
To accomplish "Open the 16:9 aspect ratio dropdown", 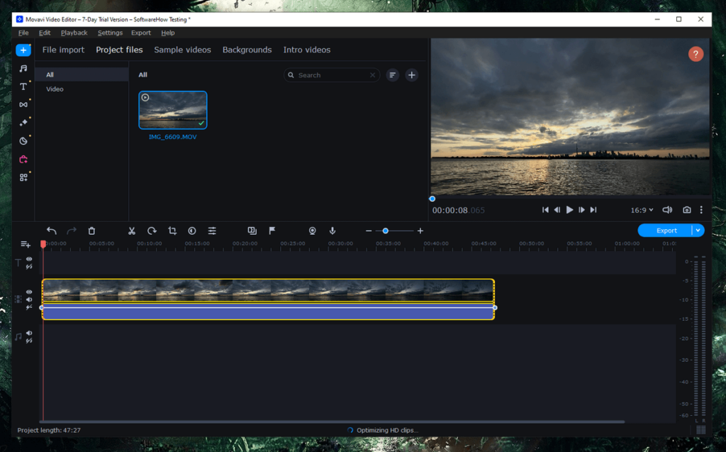I will [642, 210].
